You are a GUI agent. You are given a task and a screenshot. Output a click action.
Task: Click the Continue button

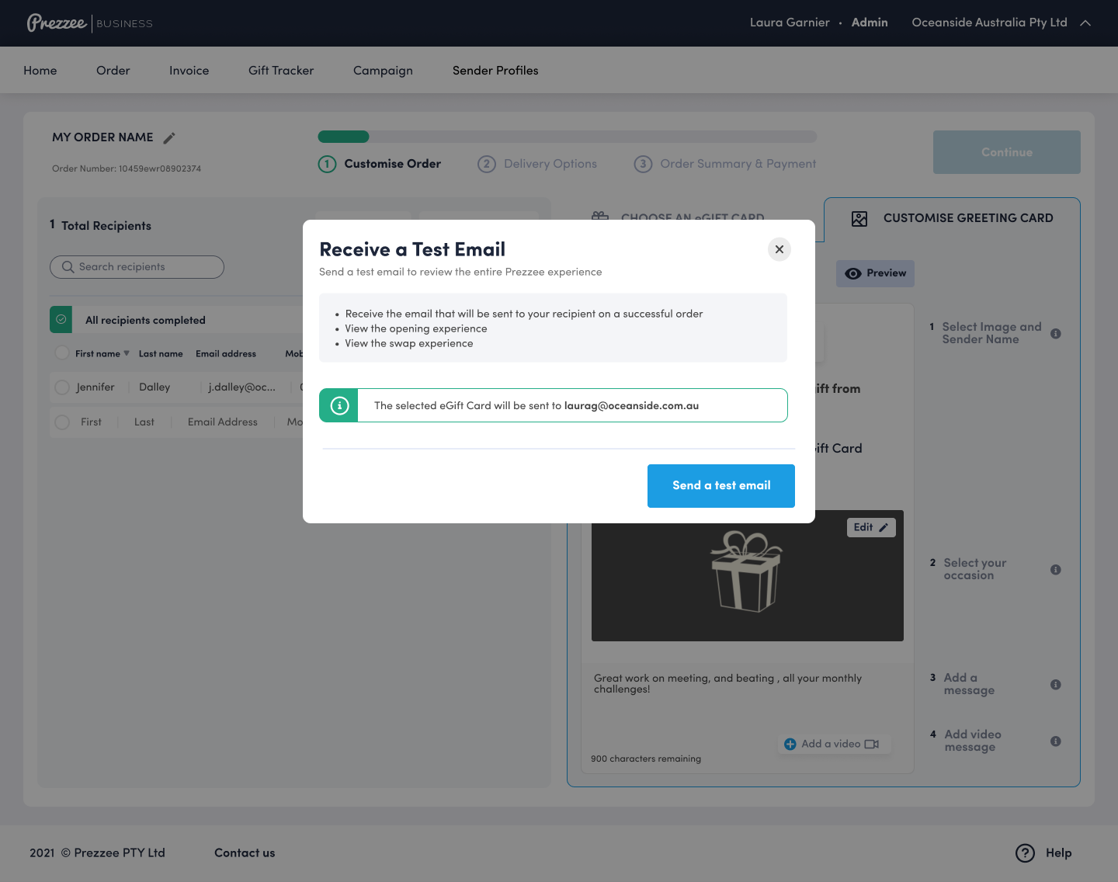1007,152
